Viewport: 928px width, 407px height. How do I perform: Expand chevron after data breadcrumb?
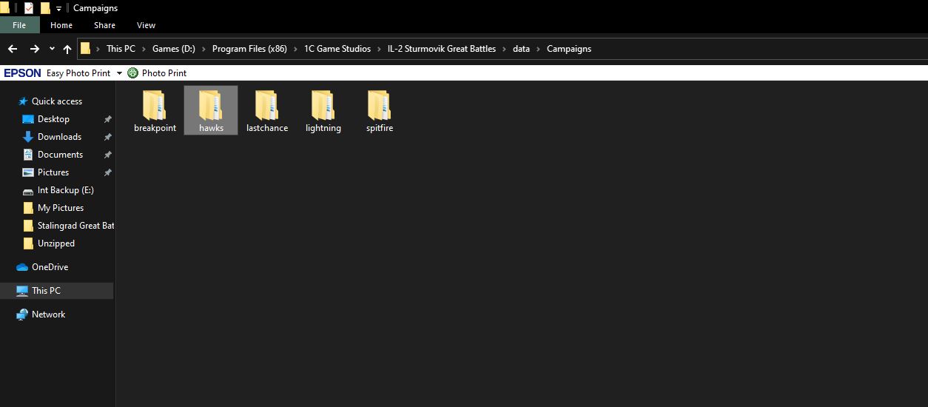pos(538,49)
